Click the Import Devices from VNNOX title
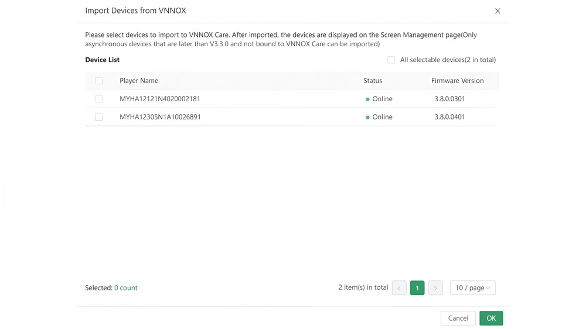Image resolution: width=586 pixels, height=329 pixels. (136, 11)
